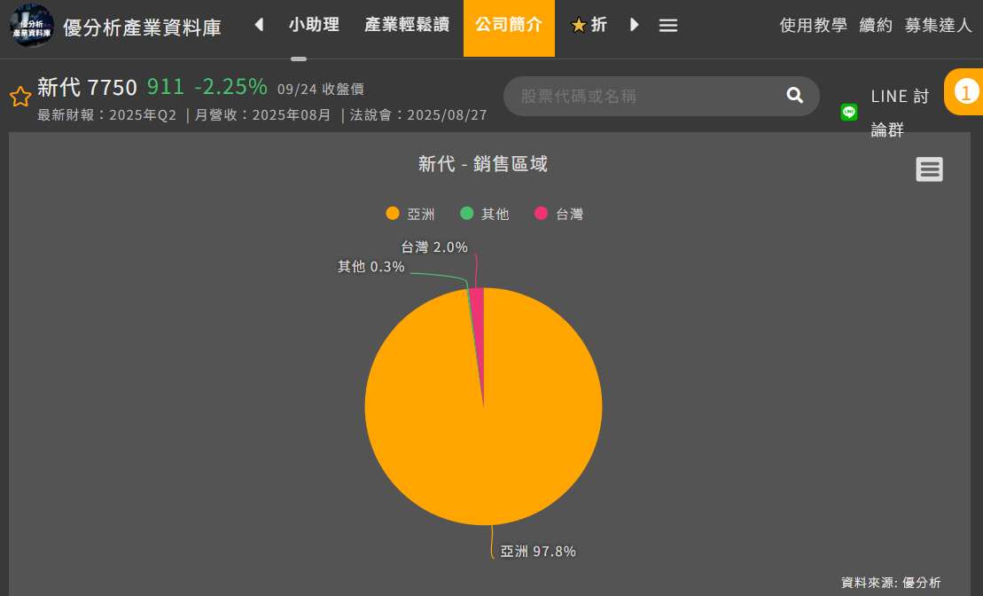Viewport: 983px width, 596px height.
Task: Click the green LINE app icon
Action: [849, 112]
